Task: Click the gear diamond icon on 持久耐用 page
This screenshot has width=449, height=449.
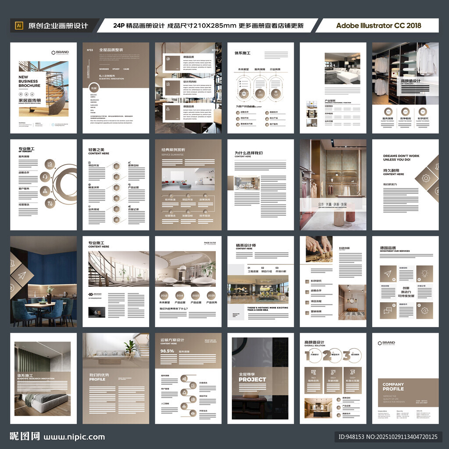Action: pos(426,178)
